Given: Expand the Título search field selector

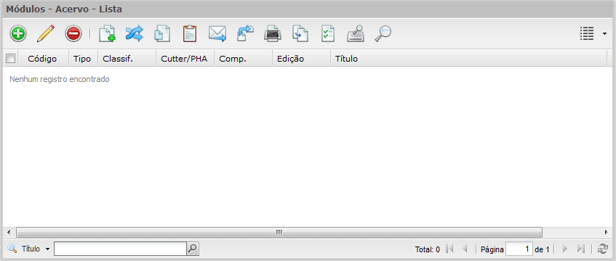Looking at the screenshot, I should pos(47,249).
